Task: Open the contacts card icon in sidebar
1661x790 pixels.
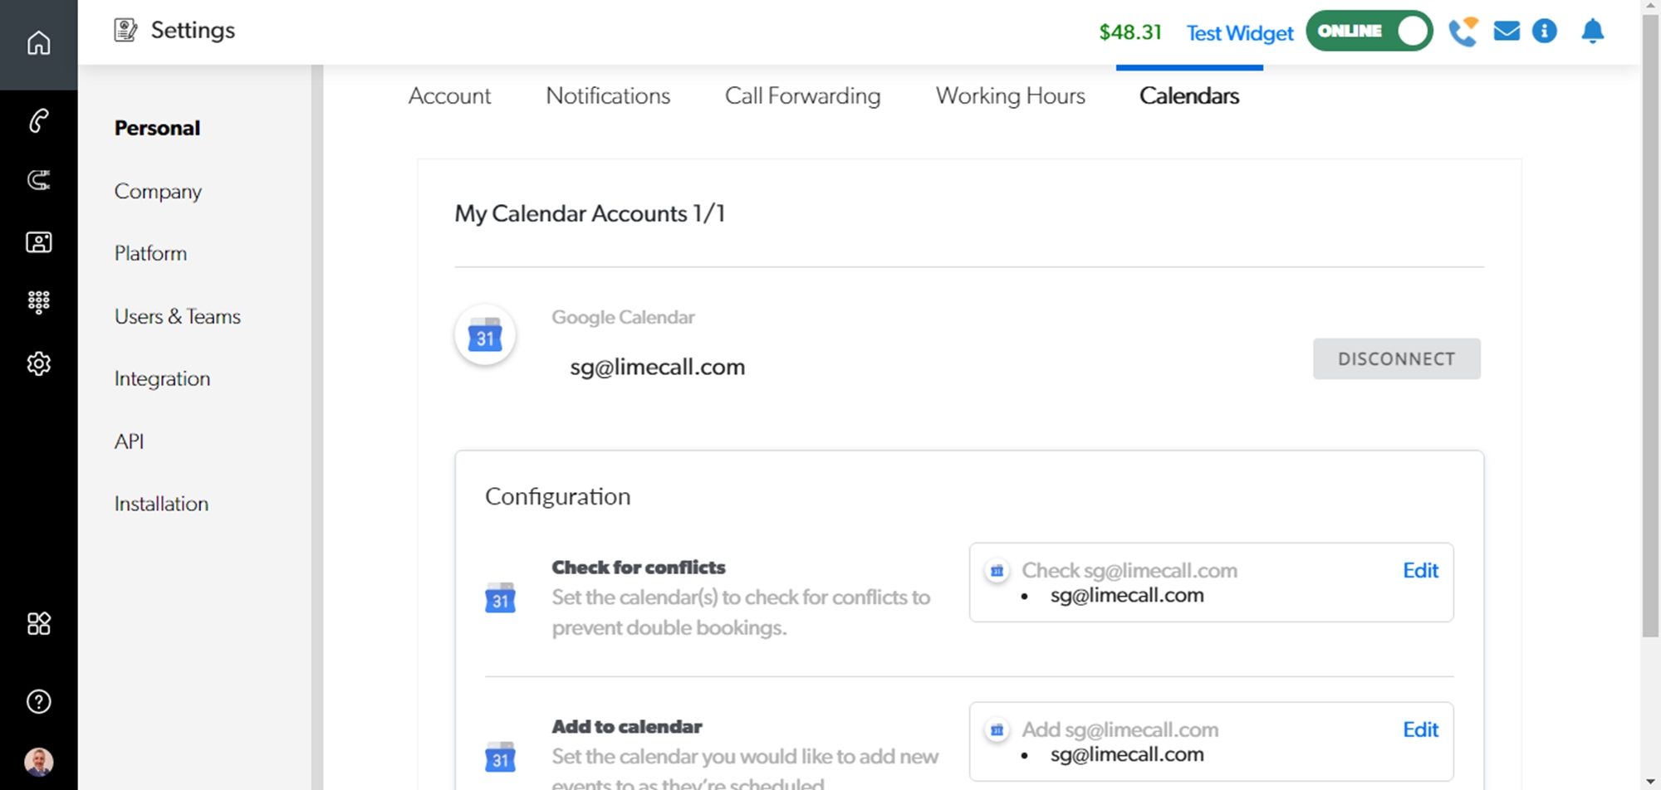Action: (x=38, y=242)
